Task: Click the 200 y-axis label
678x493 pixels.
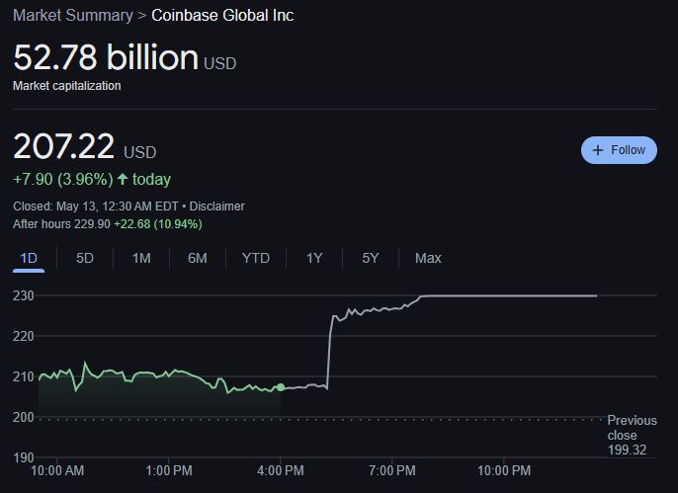Action: [x=24, y=417]
